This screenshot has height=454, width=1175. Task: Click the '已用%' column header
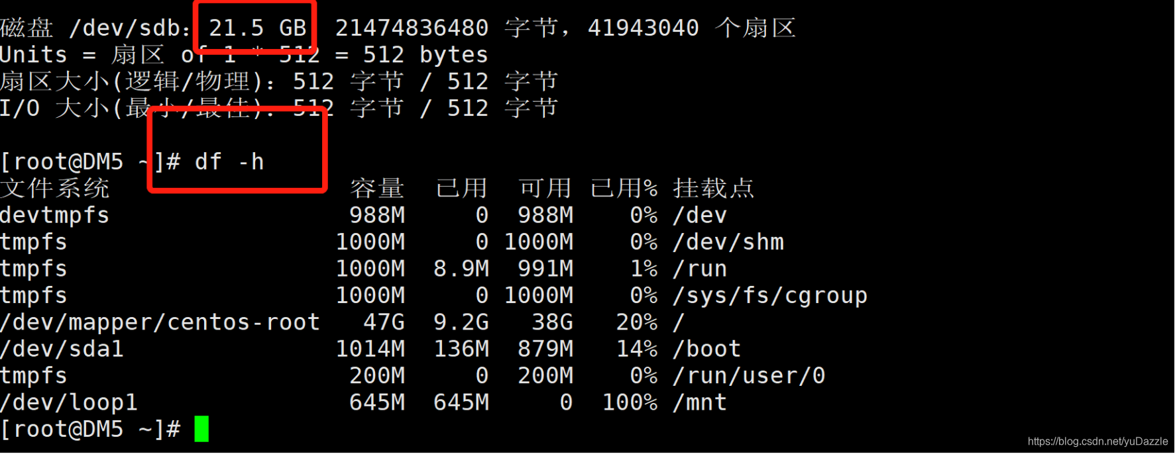click(624, 188)
